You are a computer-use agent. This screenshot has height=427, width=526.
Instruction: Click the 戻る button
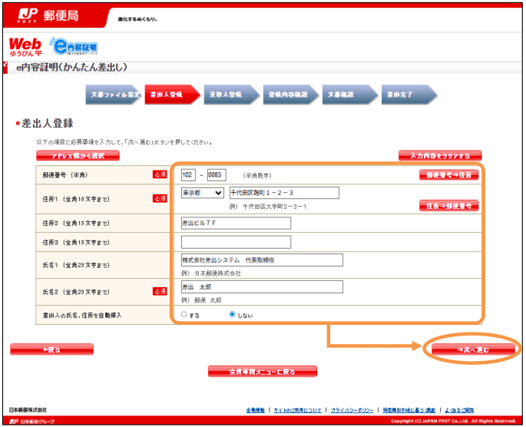click(x=51, y=349)
